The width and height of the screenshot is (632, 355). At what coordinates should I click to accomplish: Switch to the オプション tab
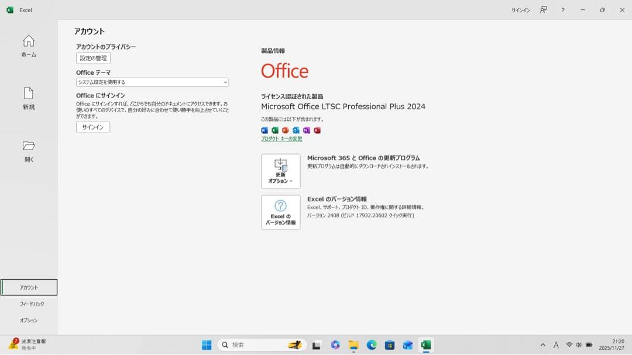(28, 320)
